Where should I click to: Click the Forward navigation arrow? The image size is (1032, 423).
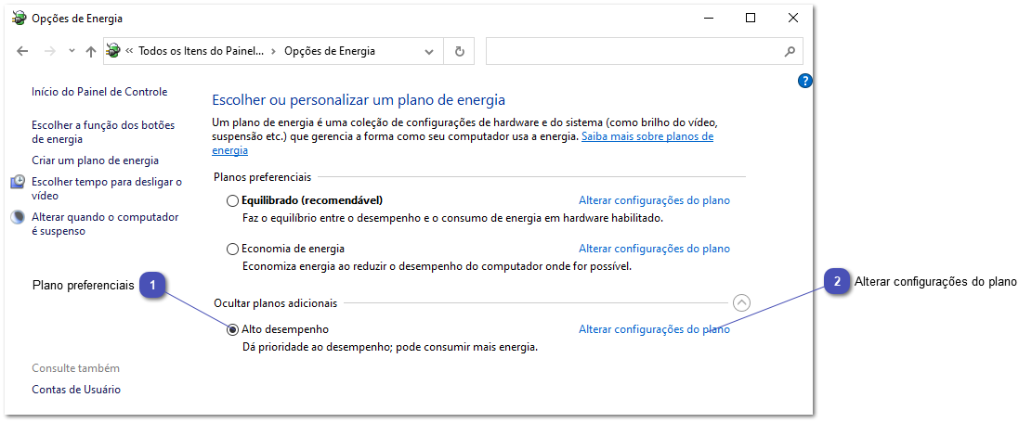click(49, 51)
